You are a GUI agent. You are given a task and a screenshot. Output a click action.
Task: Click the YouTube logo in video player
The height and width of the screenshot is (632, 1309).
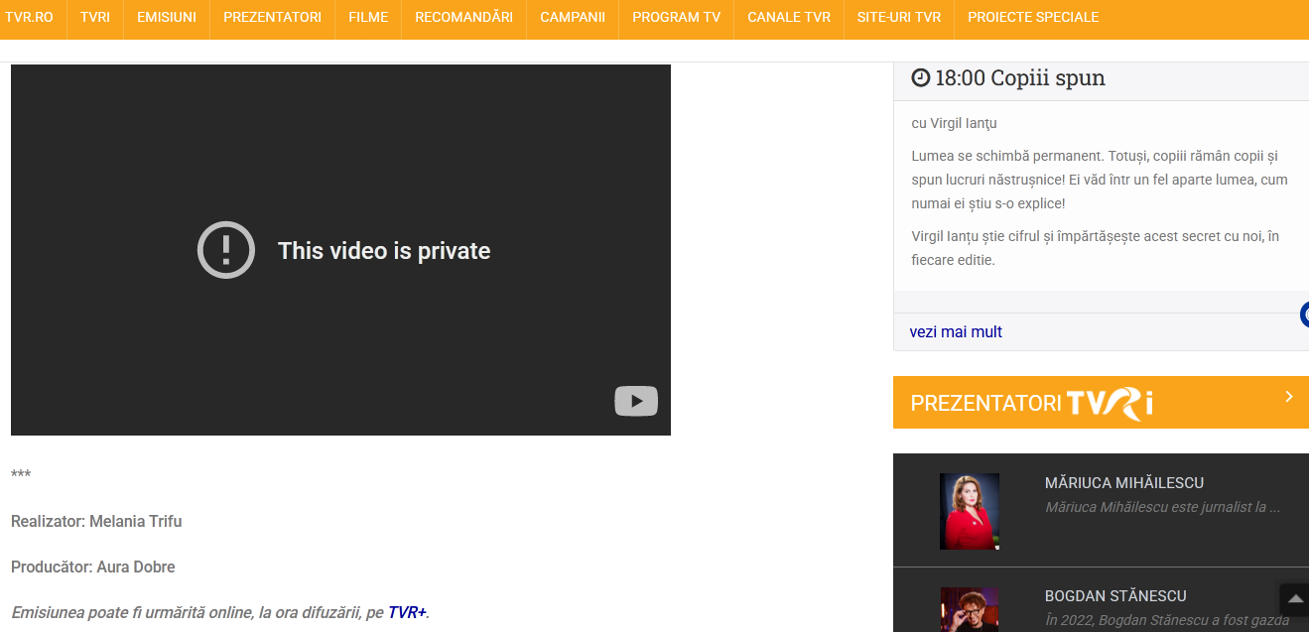coord(636,401)
